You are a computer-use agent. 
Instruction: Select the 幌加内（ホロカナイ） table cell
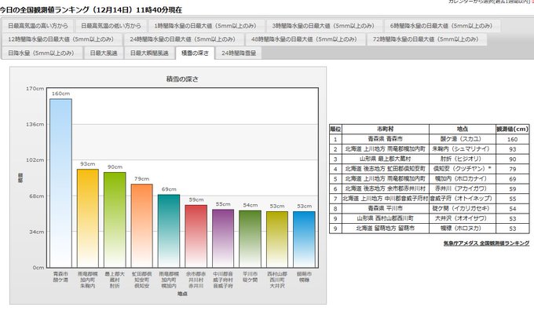point(462,178)
